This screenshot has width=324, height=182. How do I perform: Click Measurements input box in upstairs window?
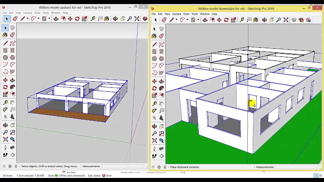pyautogui.click(x=122, y=166)
